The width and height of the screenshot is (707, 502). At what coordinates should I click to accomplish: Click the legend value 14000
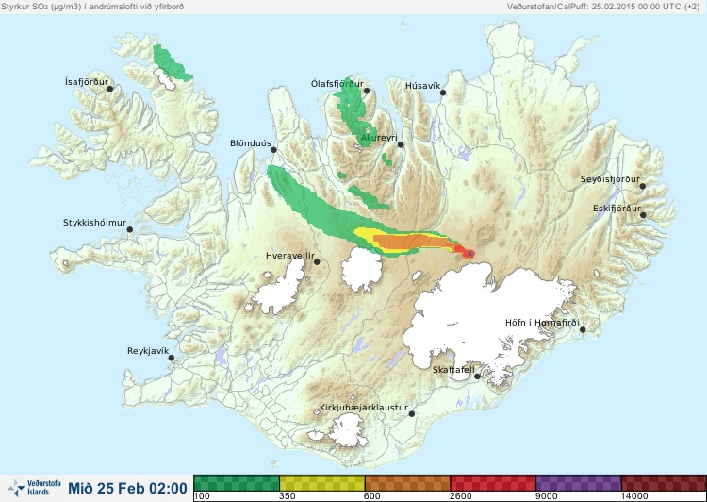click(x=634, y=496)
